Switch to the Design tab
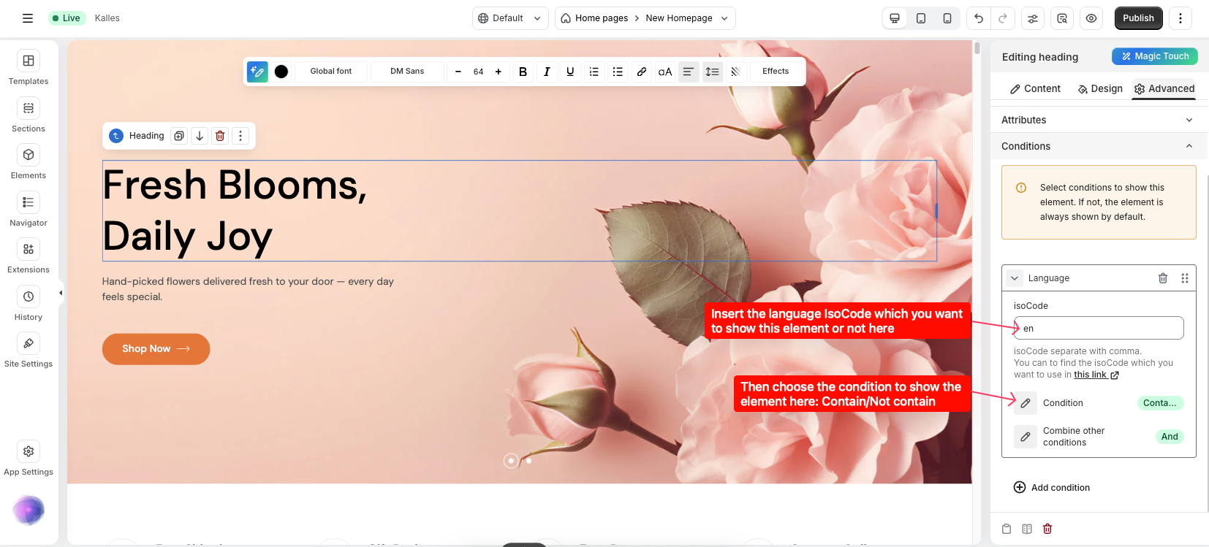This screenshot has width=1209, height=547. point(1100,88)
